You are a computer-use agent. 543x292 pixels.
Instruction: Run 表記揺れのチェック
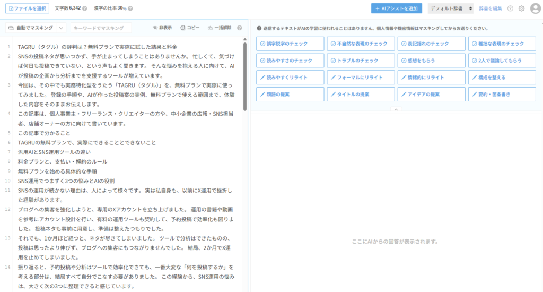(x=432, y=44)
